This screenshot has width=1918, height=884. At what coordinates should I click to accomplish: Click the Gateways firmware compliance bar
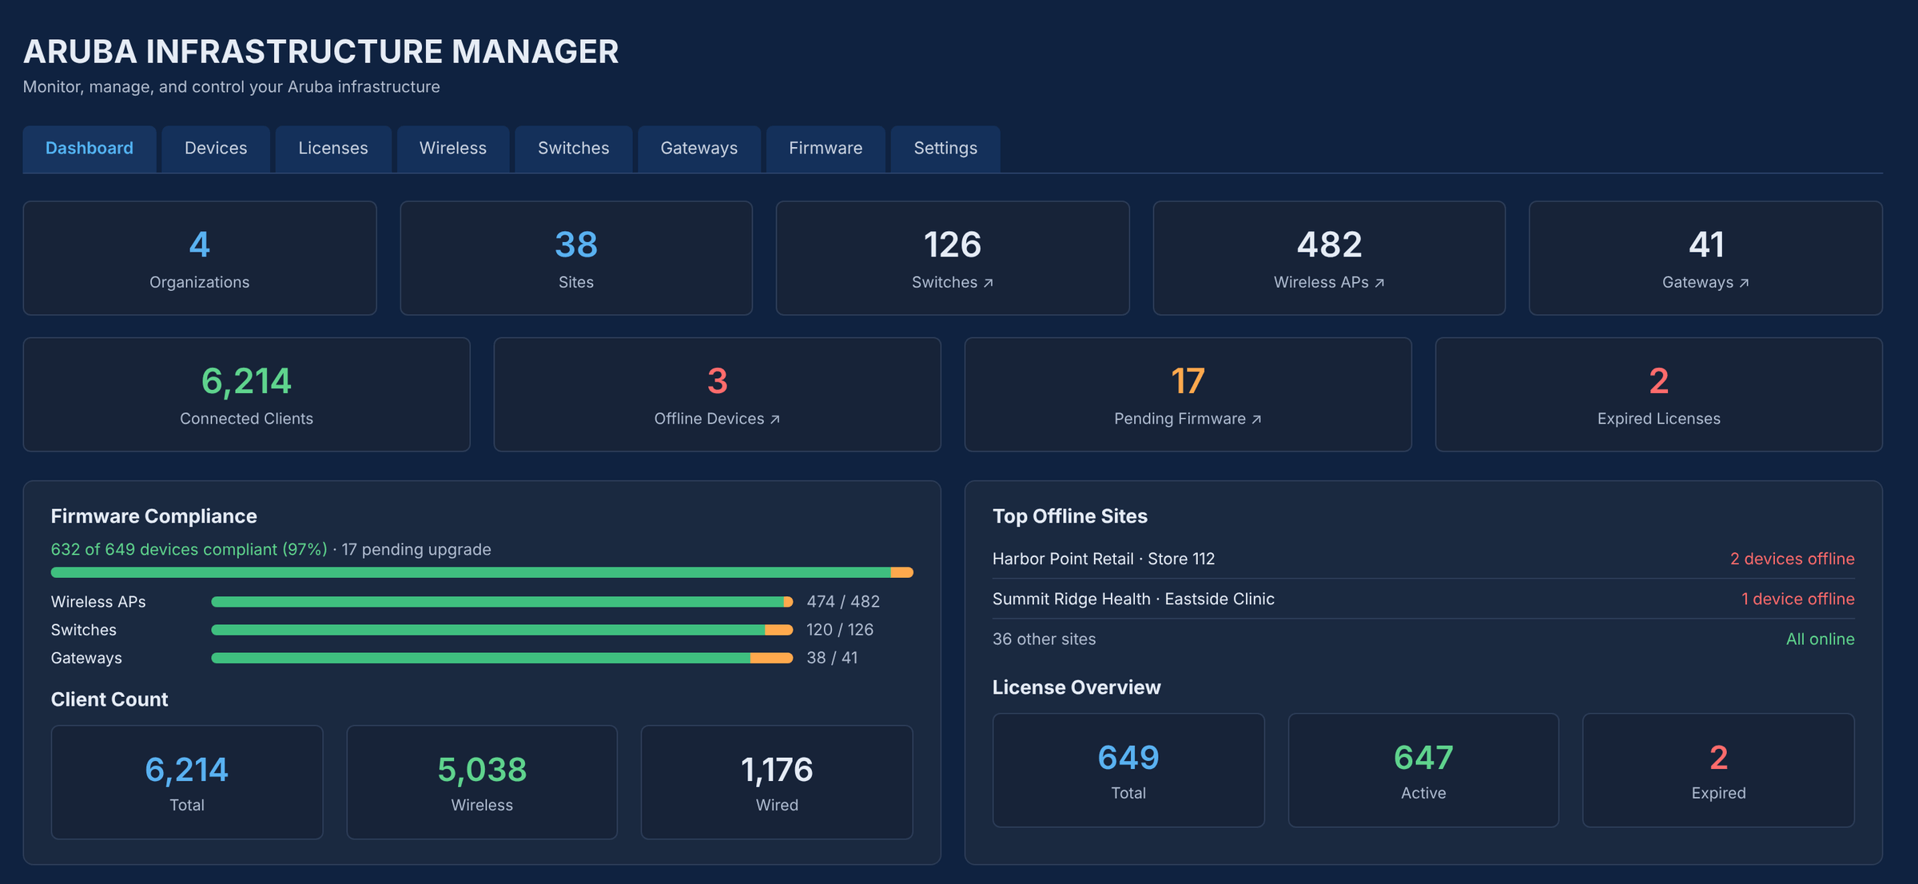(x=502, y=658)
